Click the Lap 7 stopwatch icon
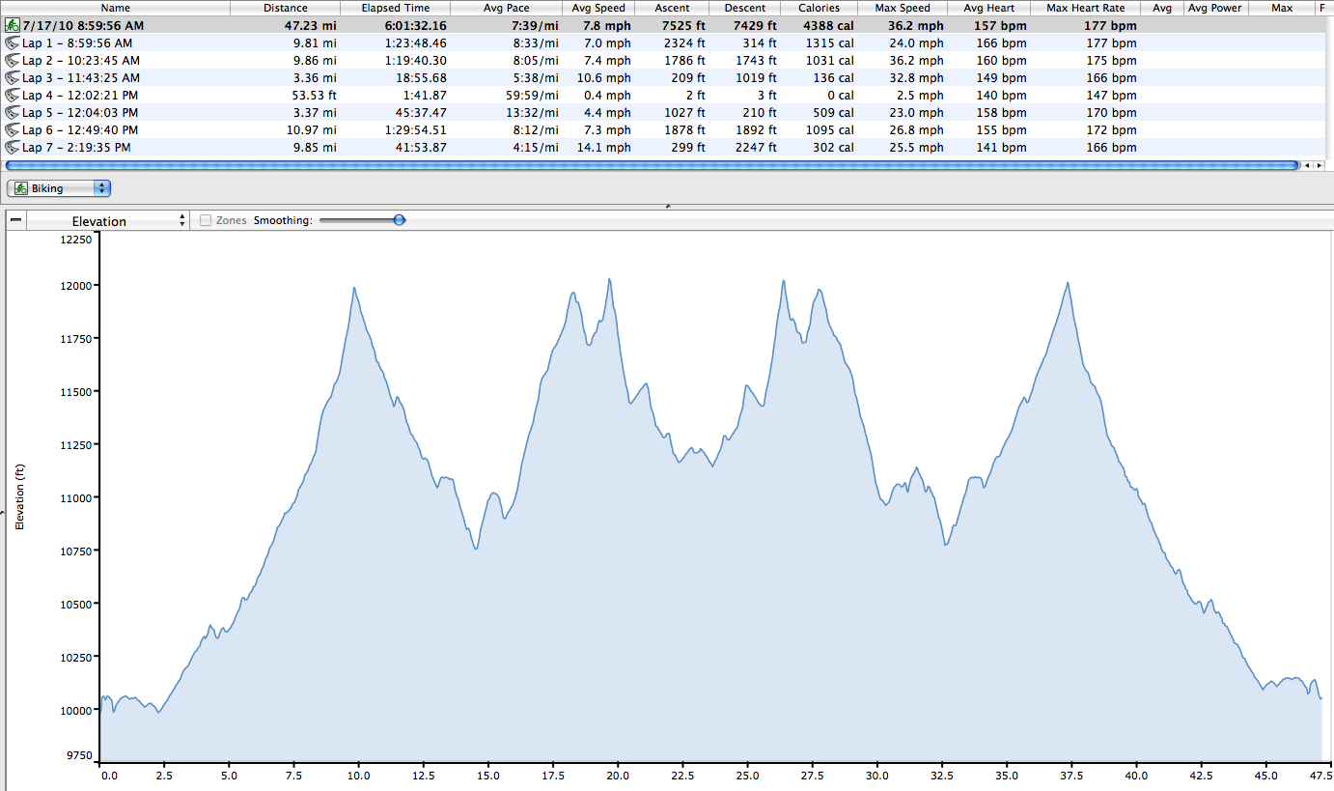1334x791 pixels. click(x=13, y=148)
